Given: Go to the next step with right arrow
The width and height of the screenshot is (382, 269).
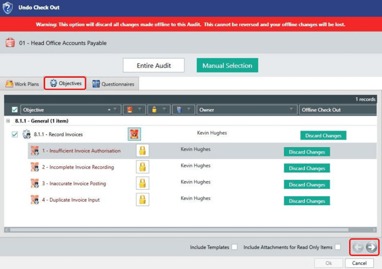Looking at the screenshot, I should pyautogui.click(x=371, y=247).
